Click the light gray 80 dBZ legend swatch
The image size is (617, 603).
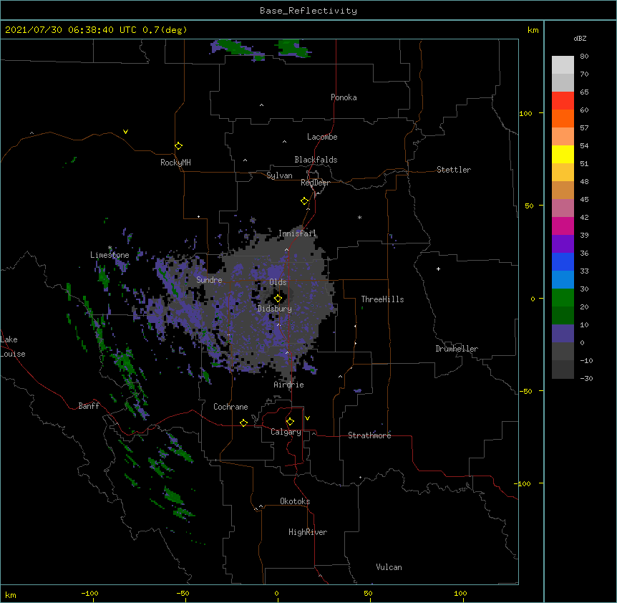563,64
